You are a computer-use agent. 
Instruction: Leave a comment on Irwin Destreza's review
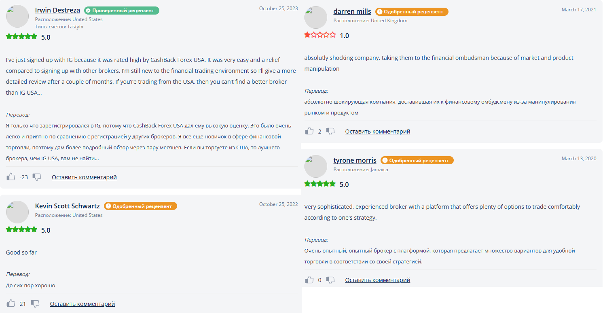tap(84, 177)
